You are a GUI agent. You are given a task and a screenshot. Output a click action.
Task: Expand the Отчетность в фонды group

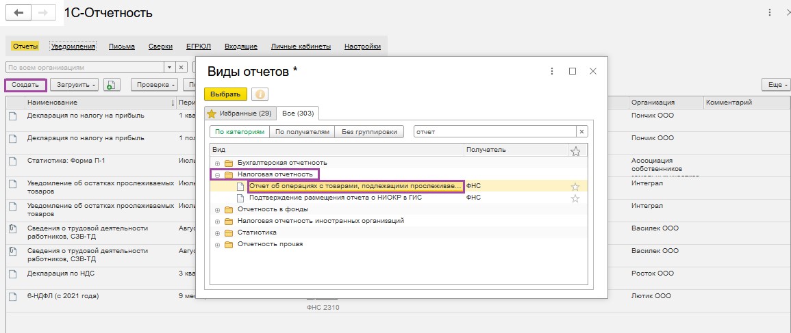click(217, 209)
